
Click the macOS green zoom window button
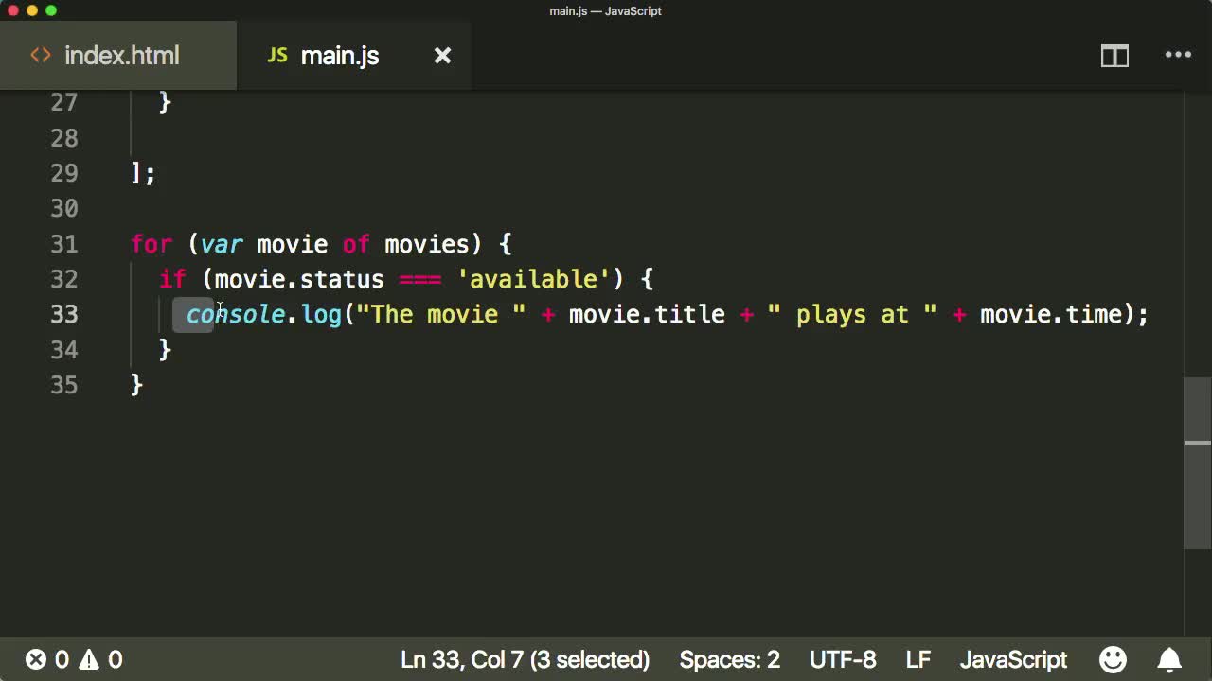point(51,10)
